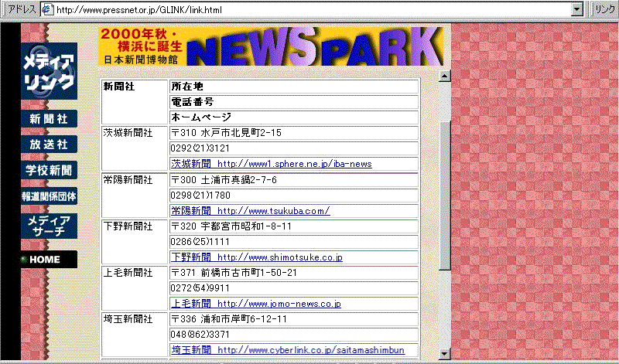Click the 所在地 header cell
Screen dimensions: 619x364
(x=294, y=87)
